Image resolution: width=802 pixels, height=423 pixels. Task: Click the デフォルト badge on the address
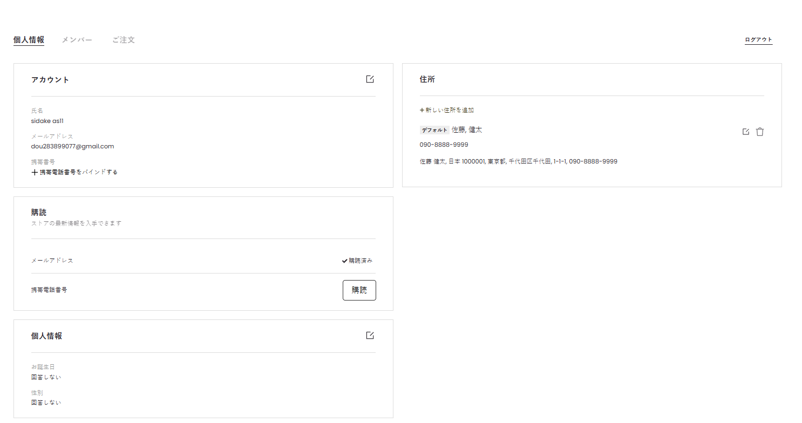(434, 130)
